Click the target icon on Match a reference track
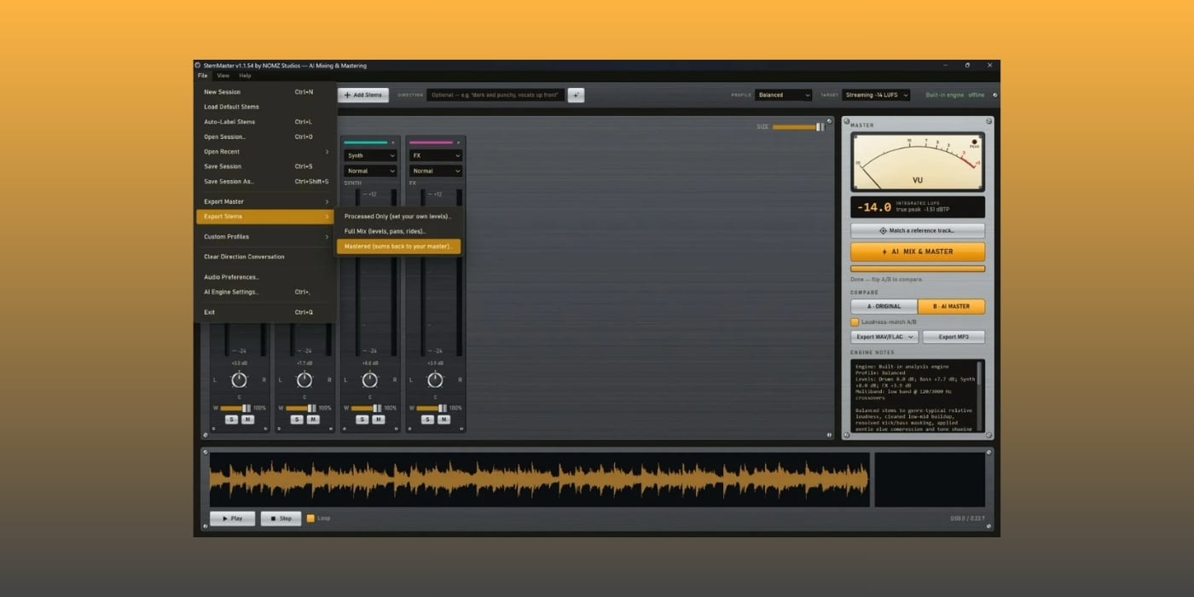The height and width of the screenshot is (597, 1194). (884, 230)
